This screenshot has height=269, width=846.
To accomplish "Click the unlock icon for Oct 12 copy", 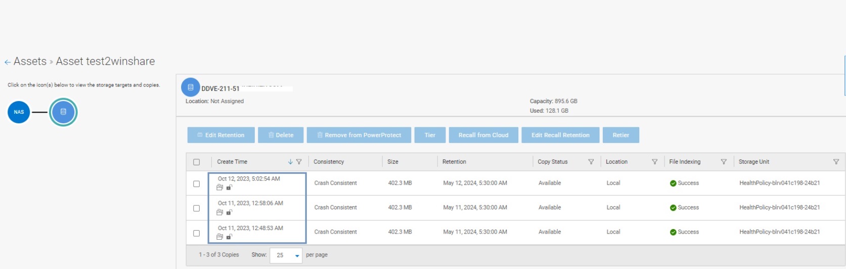I will pos(229,188).
